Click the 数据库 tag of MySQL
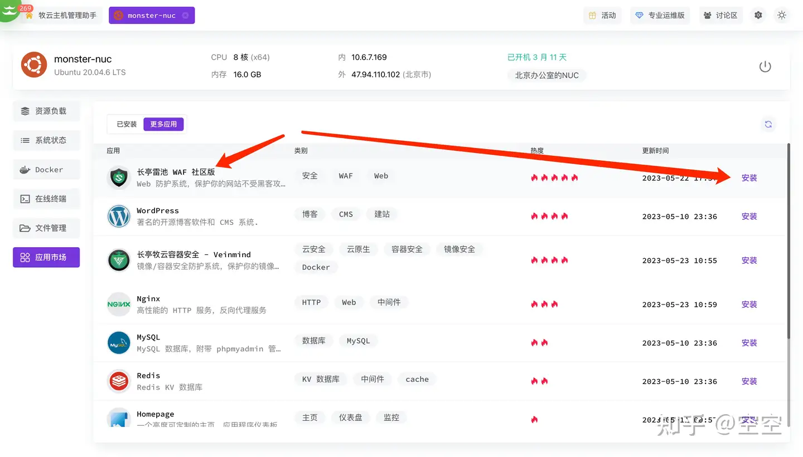 coord(314,341)
